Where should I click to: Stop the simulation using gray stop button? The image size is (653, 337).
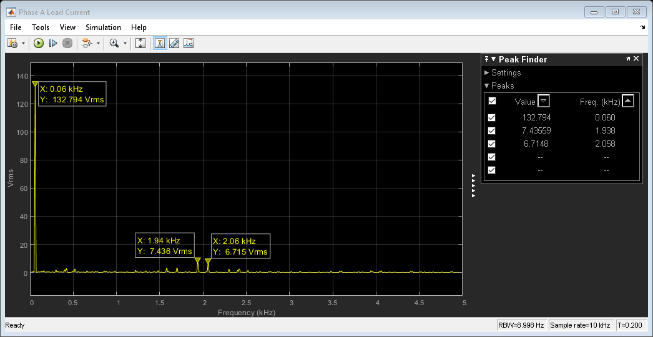67,43
